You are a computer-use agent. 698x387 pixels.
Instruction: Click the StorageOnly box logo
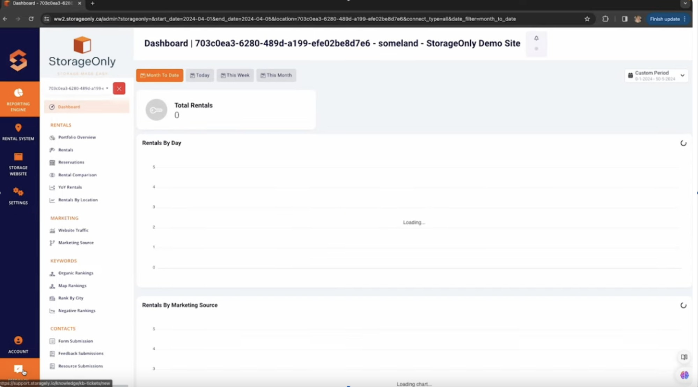tap(82, 45)
